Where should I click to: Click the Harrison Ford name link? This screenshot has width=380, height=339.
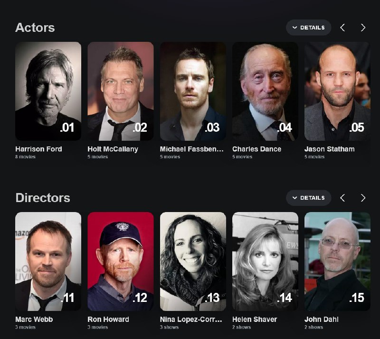38,149
